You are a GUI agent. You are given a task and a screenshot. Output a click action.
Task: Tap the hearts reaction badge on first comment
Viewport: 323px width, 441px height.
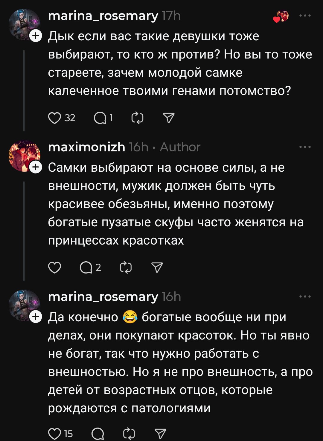pos(281,16)
